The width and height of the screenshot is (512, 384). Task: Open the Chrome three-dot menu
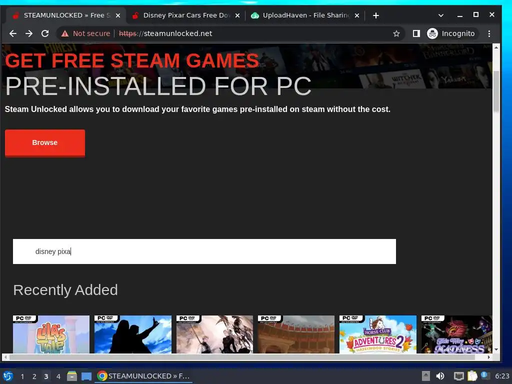click(x=489, y=33)
